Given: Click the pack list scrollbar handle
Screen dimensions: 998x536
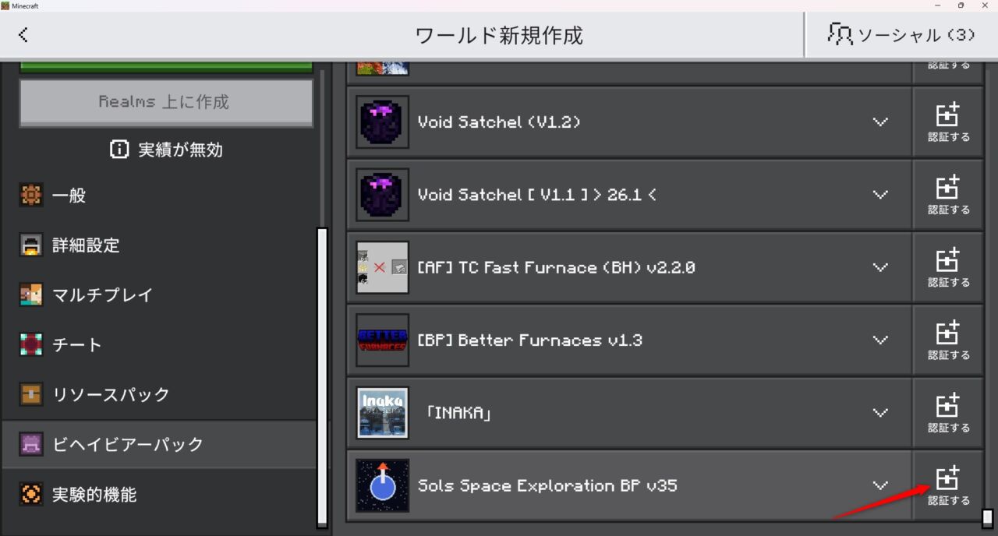Looking at the screenshot, I should (987, 518).
